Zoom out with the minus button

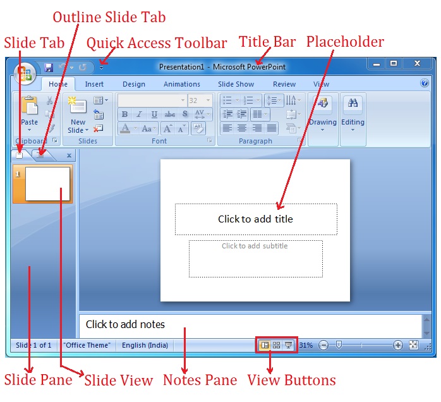(x=323, y=345)
